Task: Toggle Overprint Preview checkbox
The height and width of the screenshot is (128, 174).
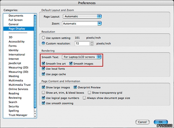Action: [x=75, y=87]
